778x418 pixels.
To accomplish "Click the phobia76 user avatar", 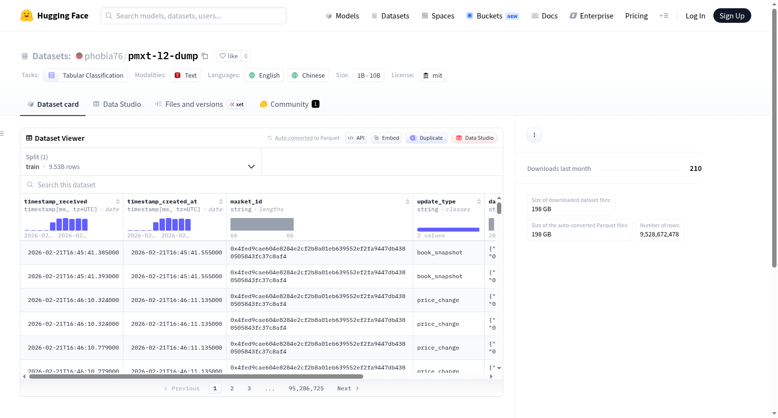I will point(79,56).
